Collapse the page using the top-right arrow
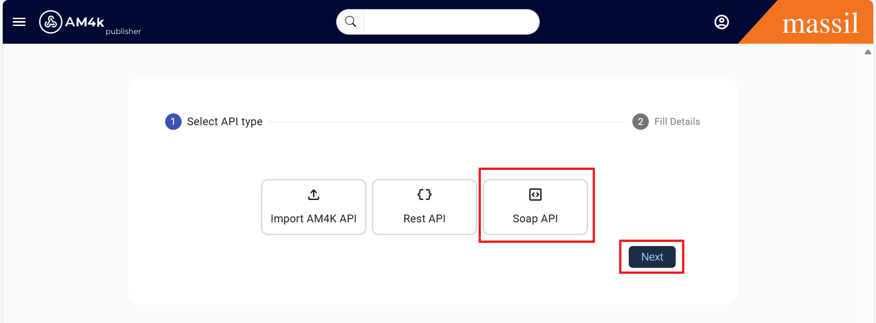The width and height of the screenshot is (876, 323). [867, 52]
